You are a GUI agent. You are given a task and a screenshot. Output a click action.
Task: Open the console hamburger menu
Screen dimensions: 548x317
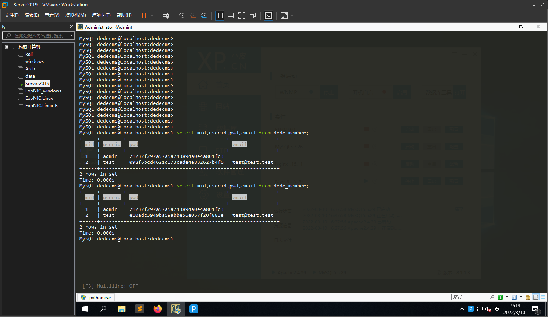pos(543,297)
